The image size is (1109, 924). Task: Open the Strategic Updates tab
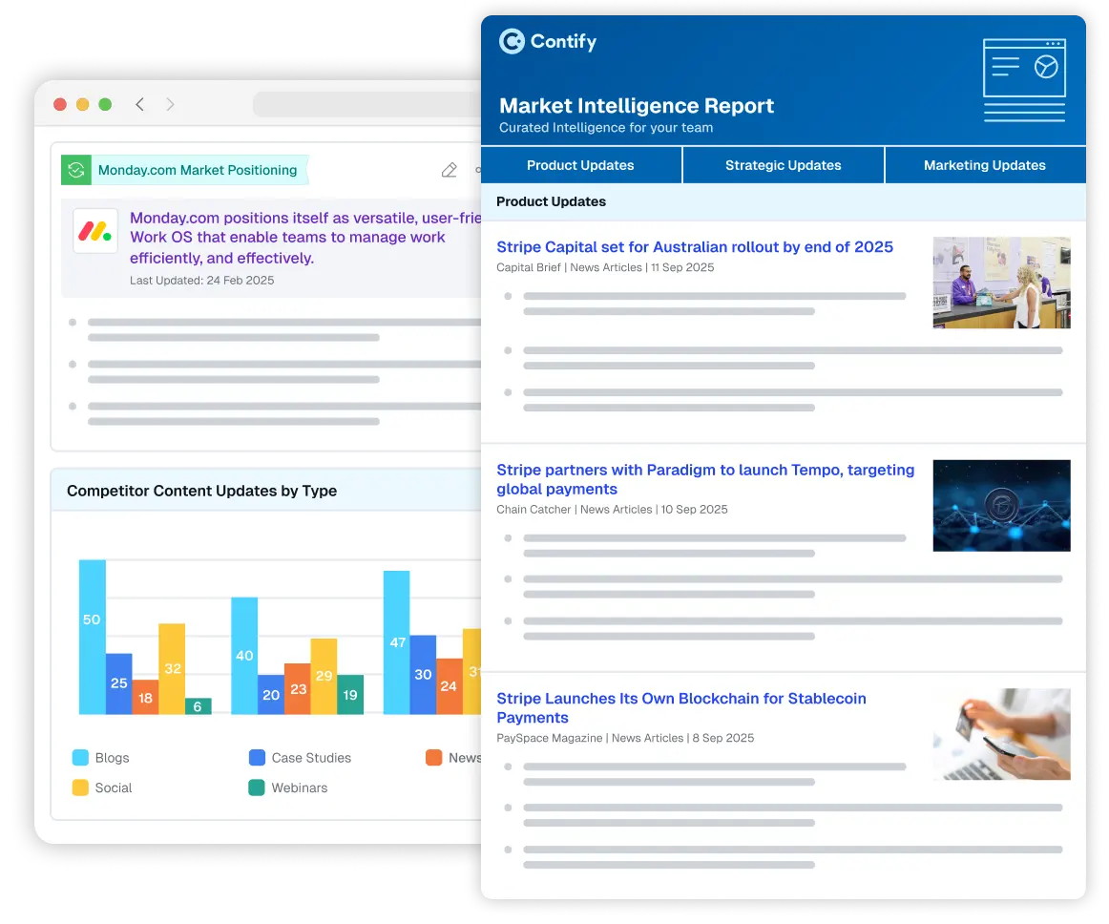click(x=783, y=165)
